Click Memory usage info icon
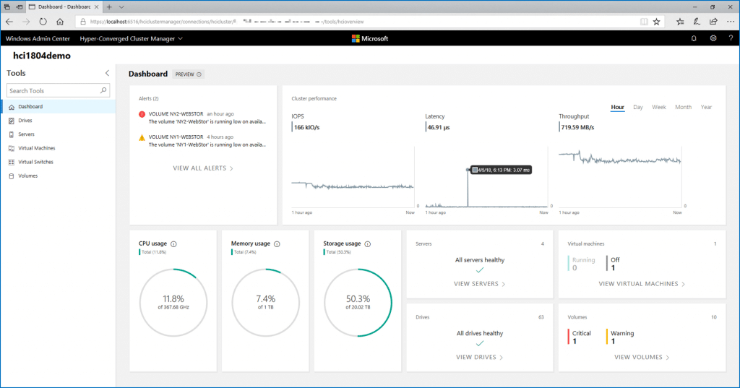This screenshot has height=388, width=740. pos(277,244)
